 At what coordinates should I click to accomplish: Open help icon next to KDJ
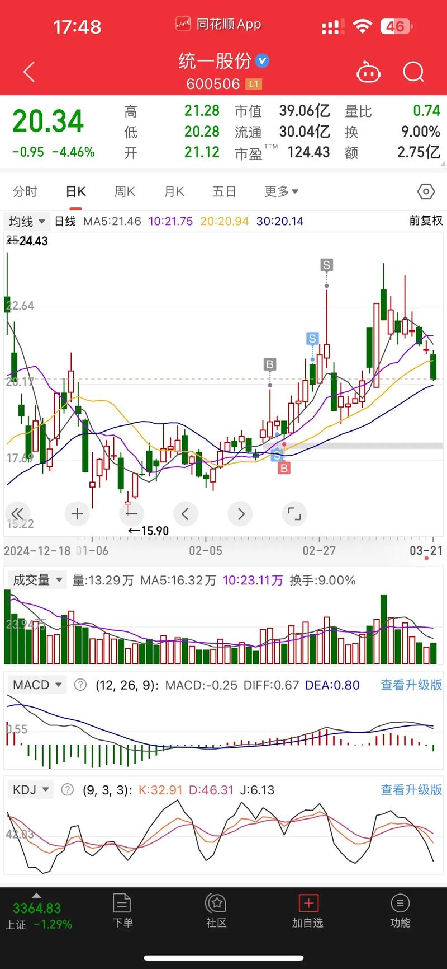tap(68, 790)
